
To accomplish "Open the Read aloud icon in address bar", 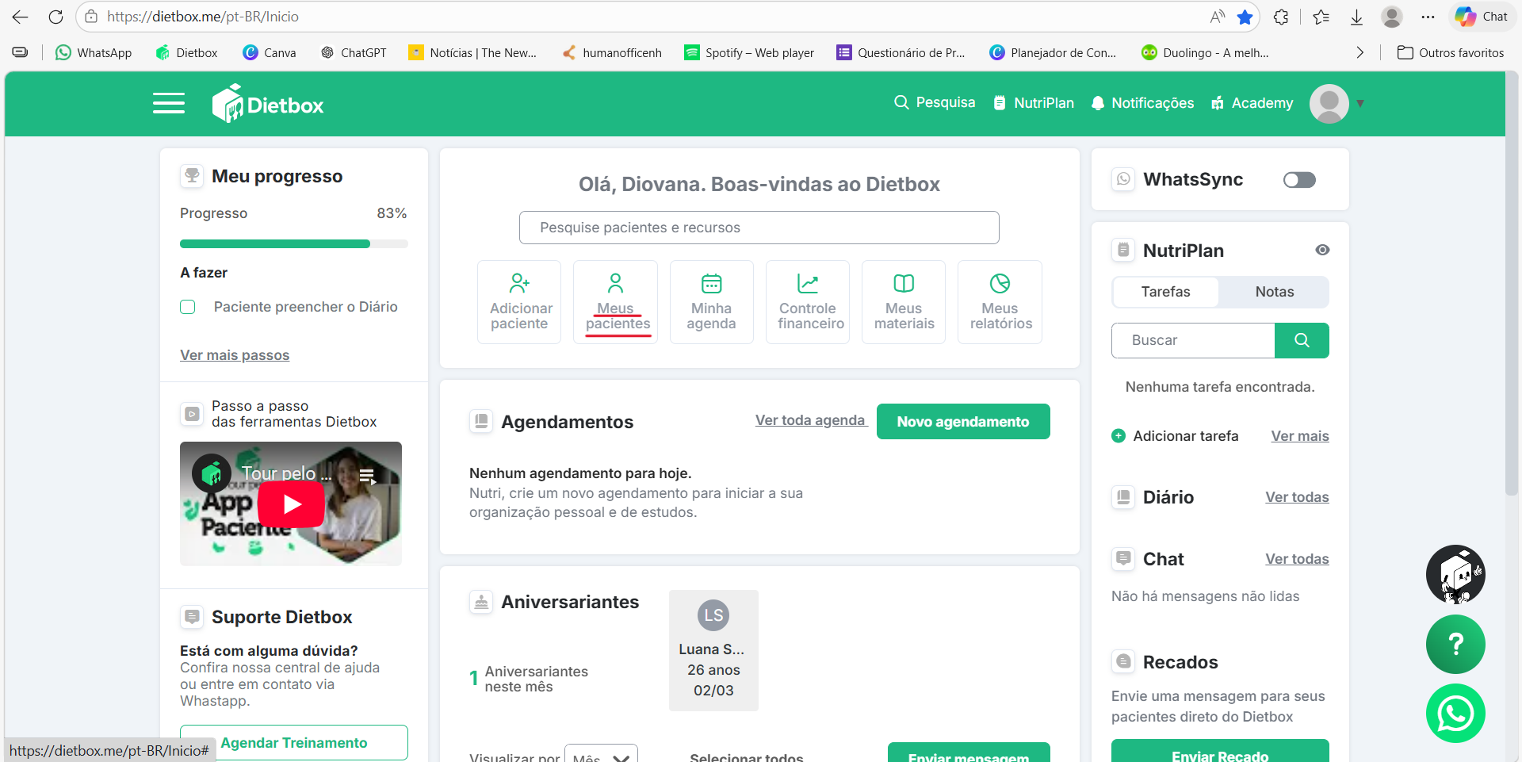I will coord(1218,17).
